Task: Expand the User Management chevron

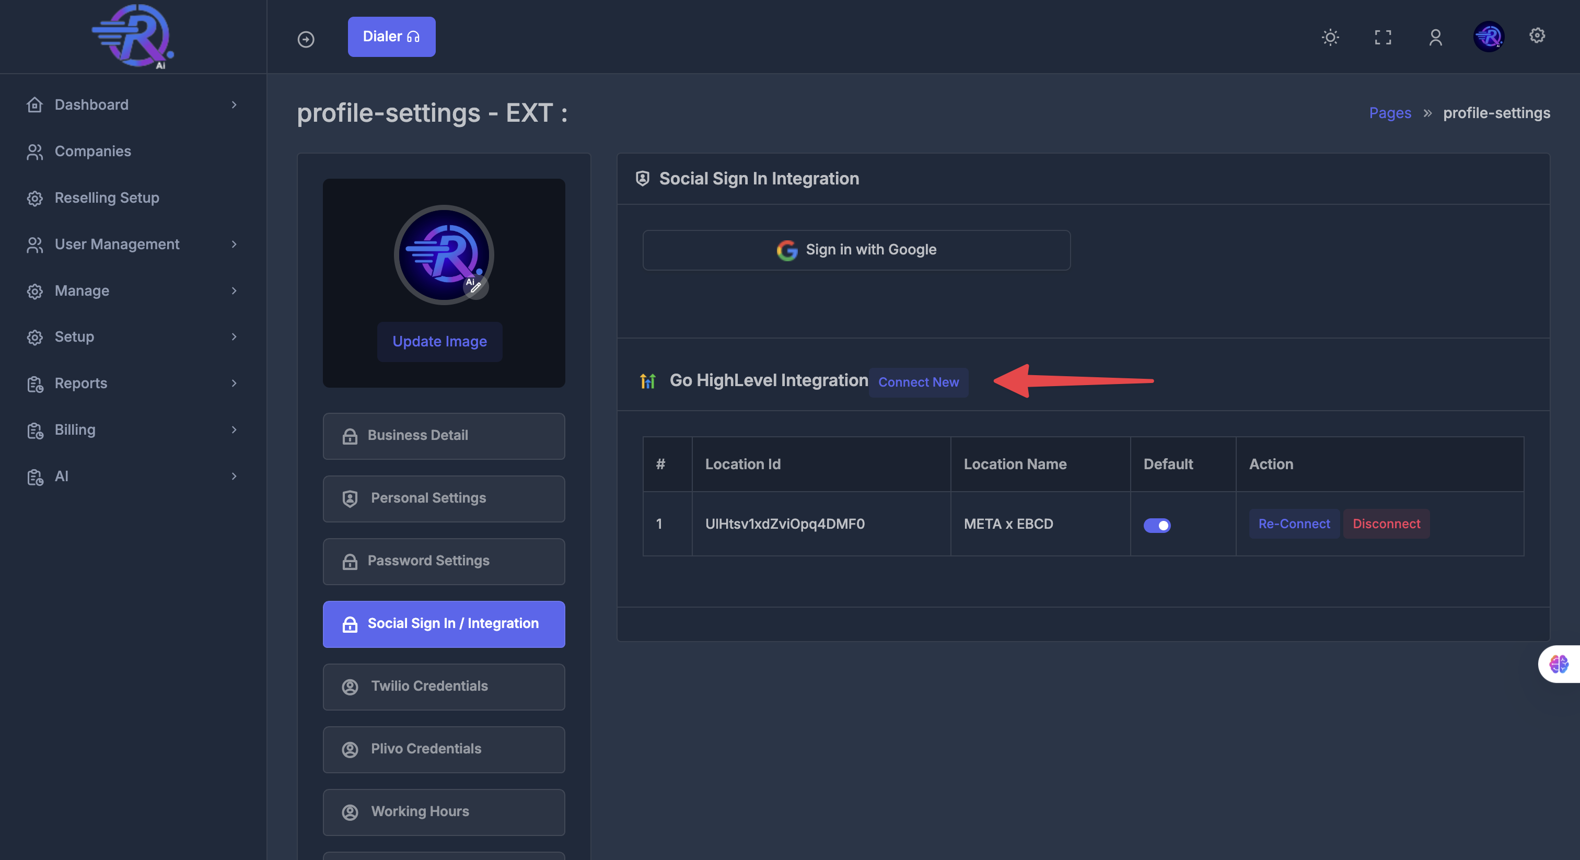Action: click(234, 244)
